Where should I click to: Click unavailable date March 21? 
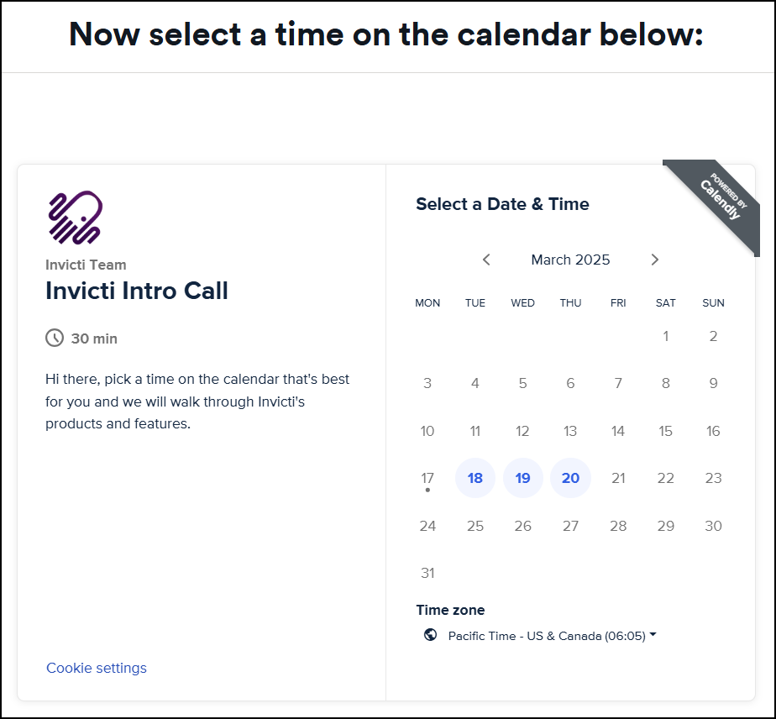(x=618, y=478)
